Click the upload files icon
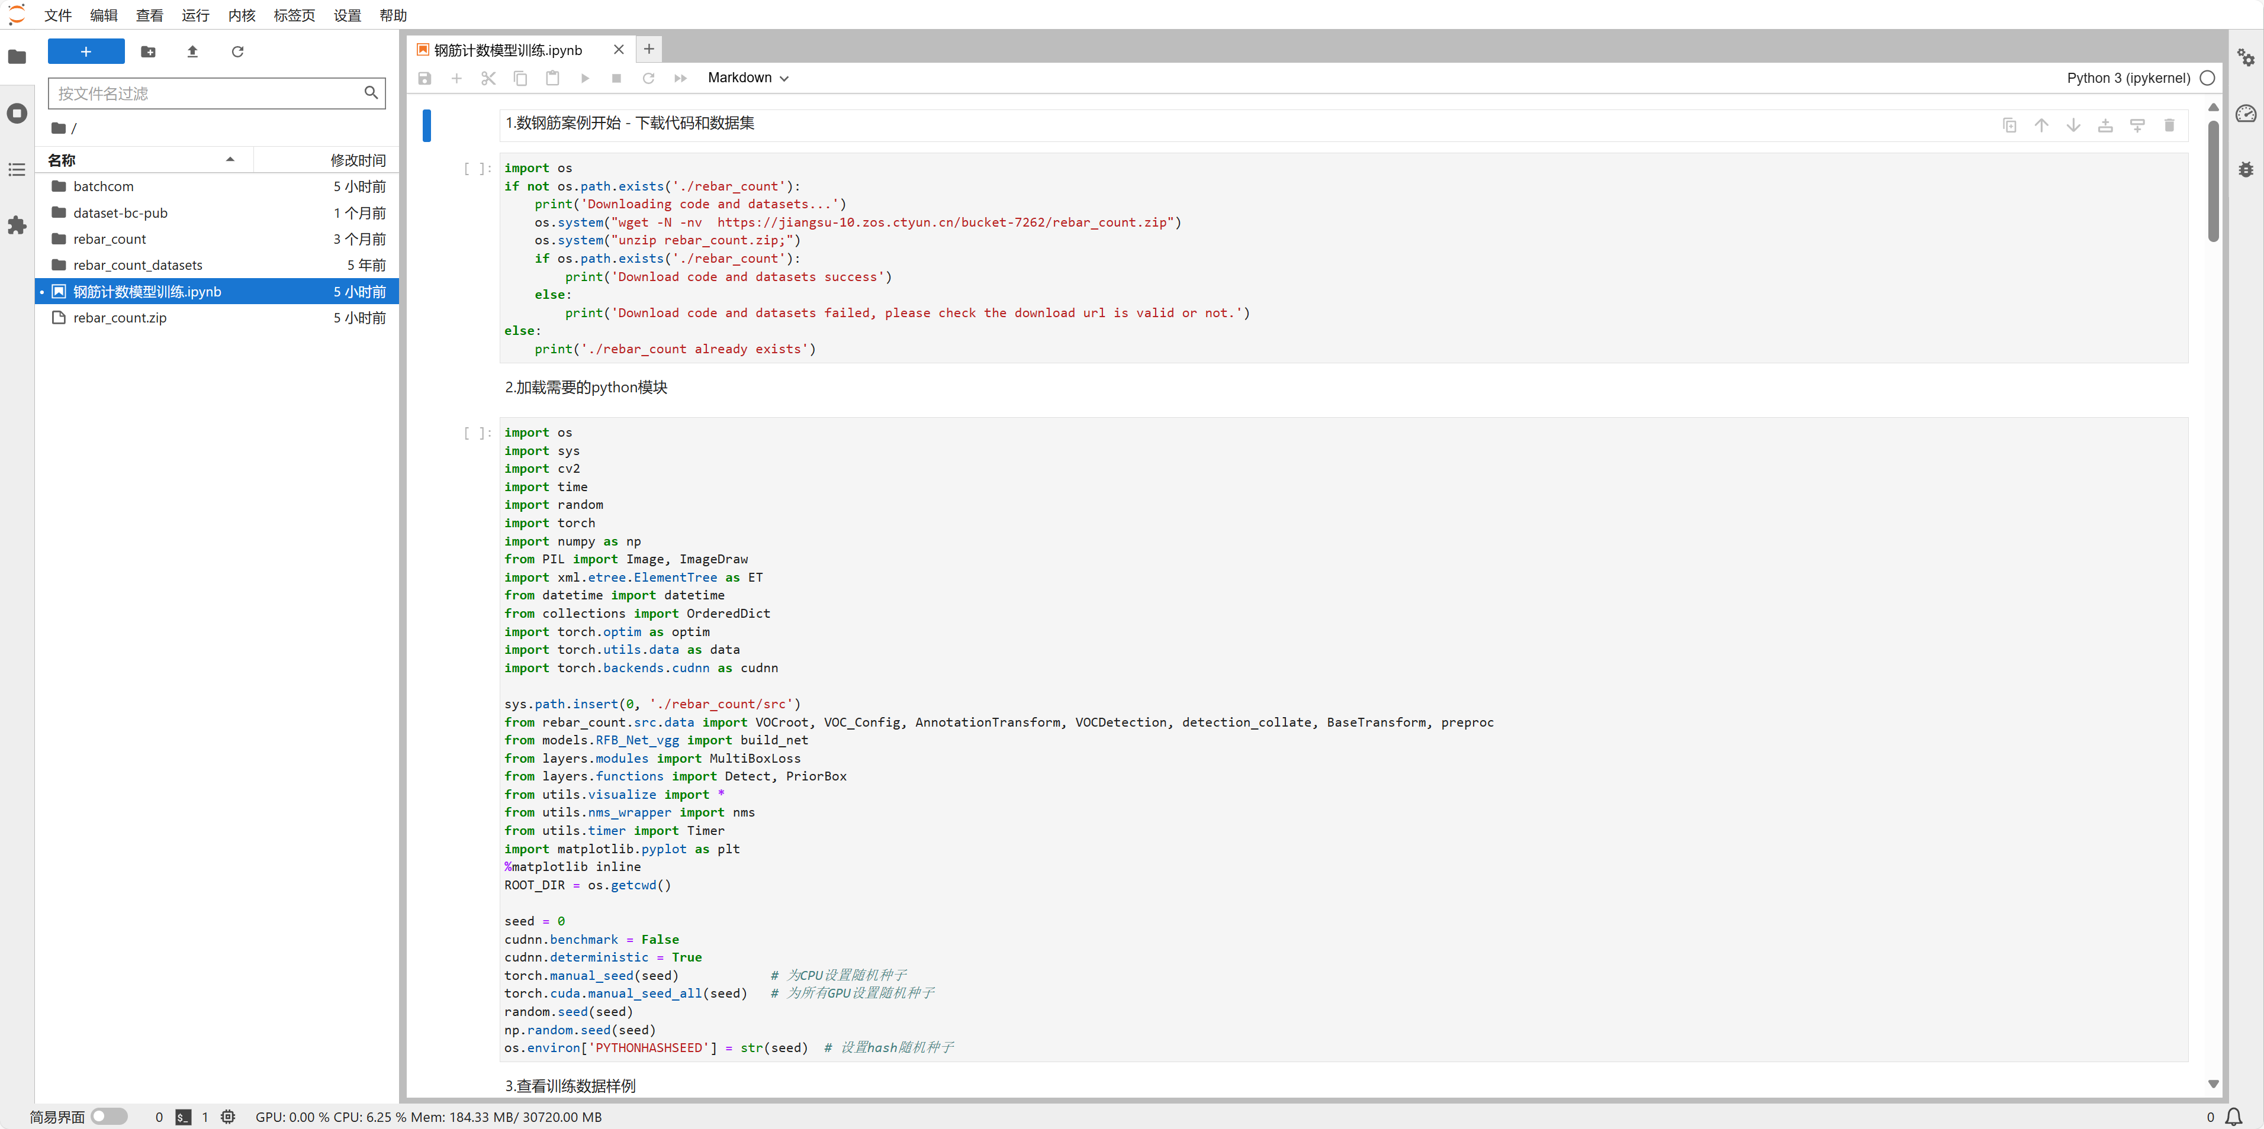2264x1129 pixels. (192, 52)
